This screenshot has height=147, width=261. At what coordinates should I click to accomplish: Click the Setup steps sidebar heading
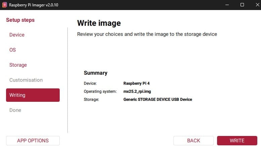pyautogui.click(x=20, y=20)
